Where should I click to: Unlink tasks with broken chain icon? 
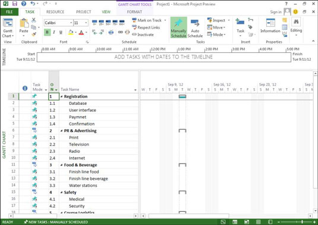pyautogui.click(x=127, y=32)
